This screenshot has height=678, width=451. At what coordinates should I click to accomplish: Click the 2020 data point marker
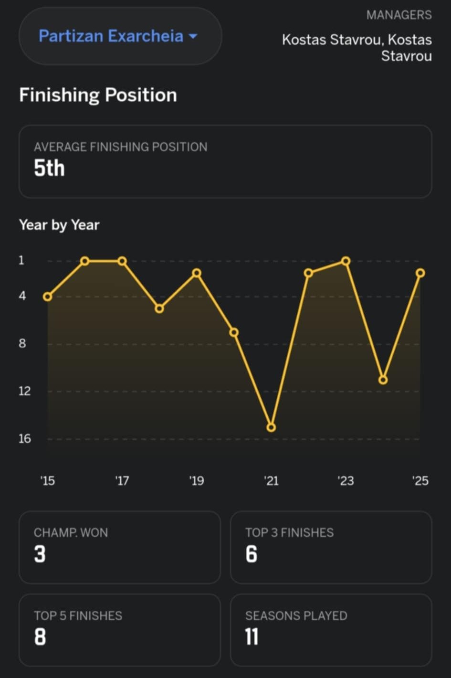click(x=234, y=332)
